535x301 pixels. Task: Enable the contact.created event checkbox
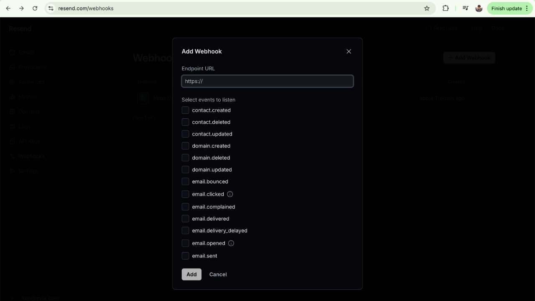click(185, 110)
